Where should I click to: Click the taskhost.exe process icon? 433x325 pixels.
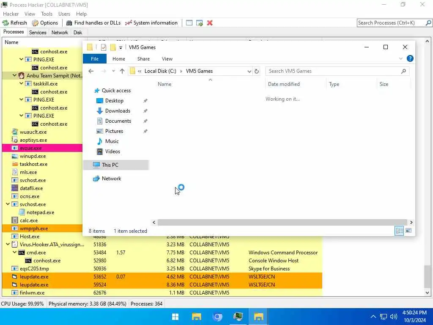click(15, 164)
